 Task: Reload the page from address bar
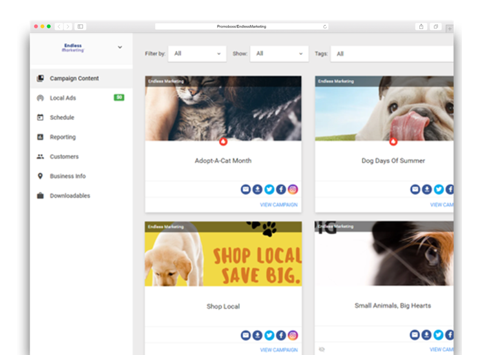pyautogui.click(x=325, y=26)
